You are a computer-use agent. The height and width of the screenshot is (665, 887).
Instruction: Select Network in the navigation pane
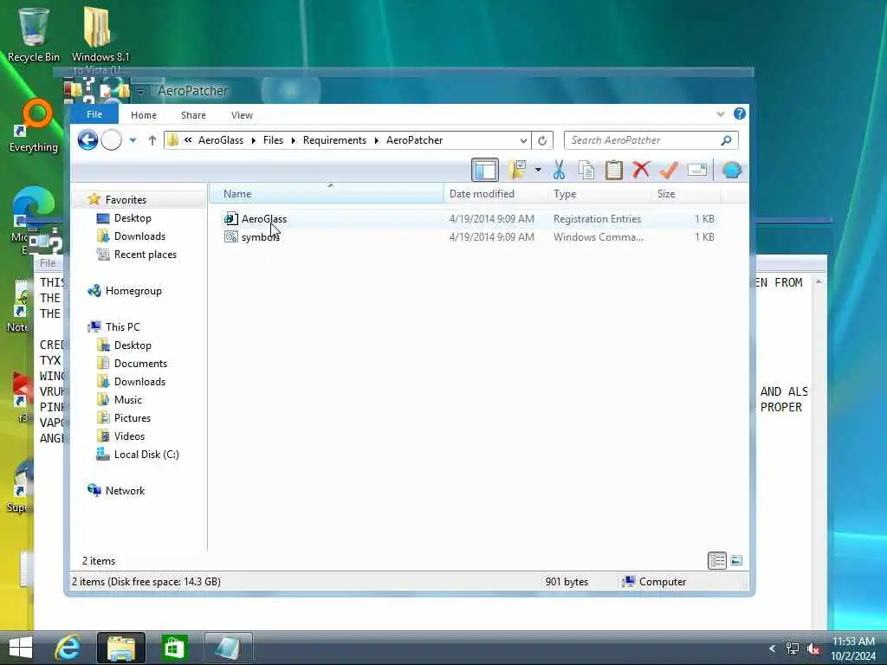[125, 491]
